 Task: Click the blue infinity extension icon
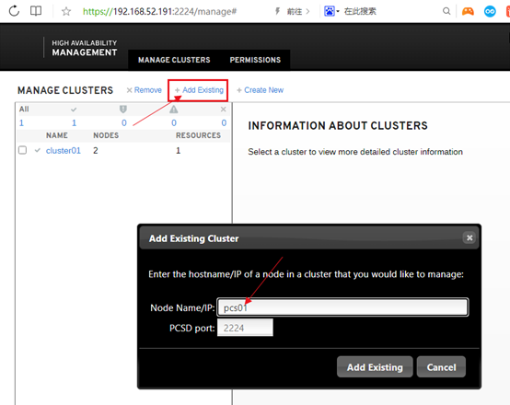pyautogui.click(x=490, y=11)
